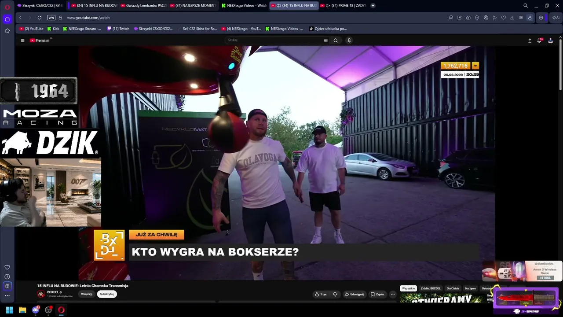Screen dimensions: 563x317
Task: Open Discord from the taskbar
Action: [36, 310]
